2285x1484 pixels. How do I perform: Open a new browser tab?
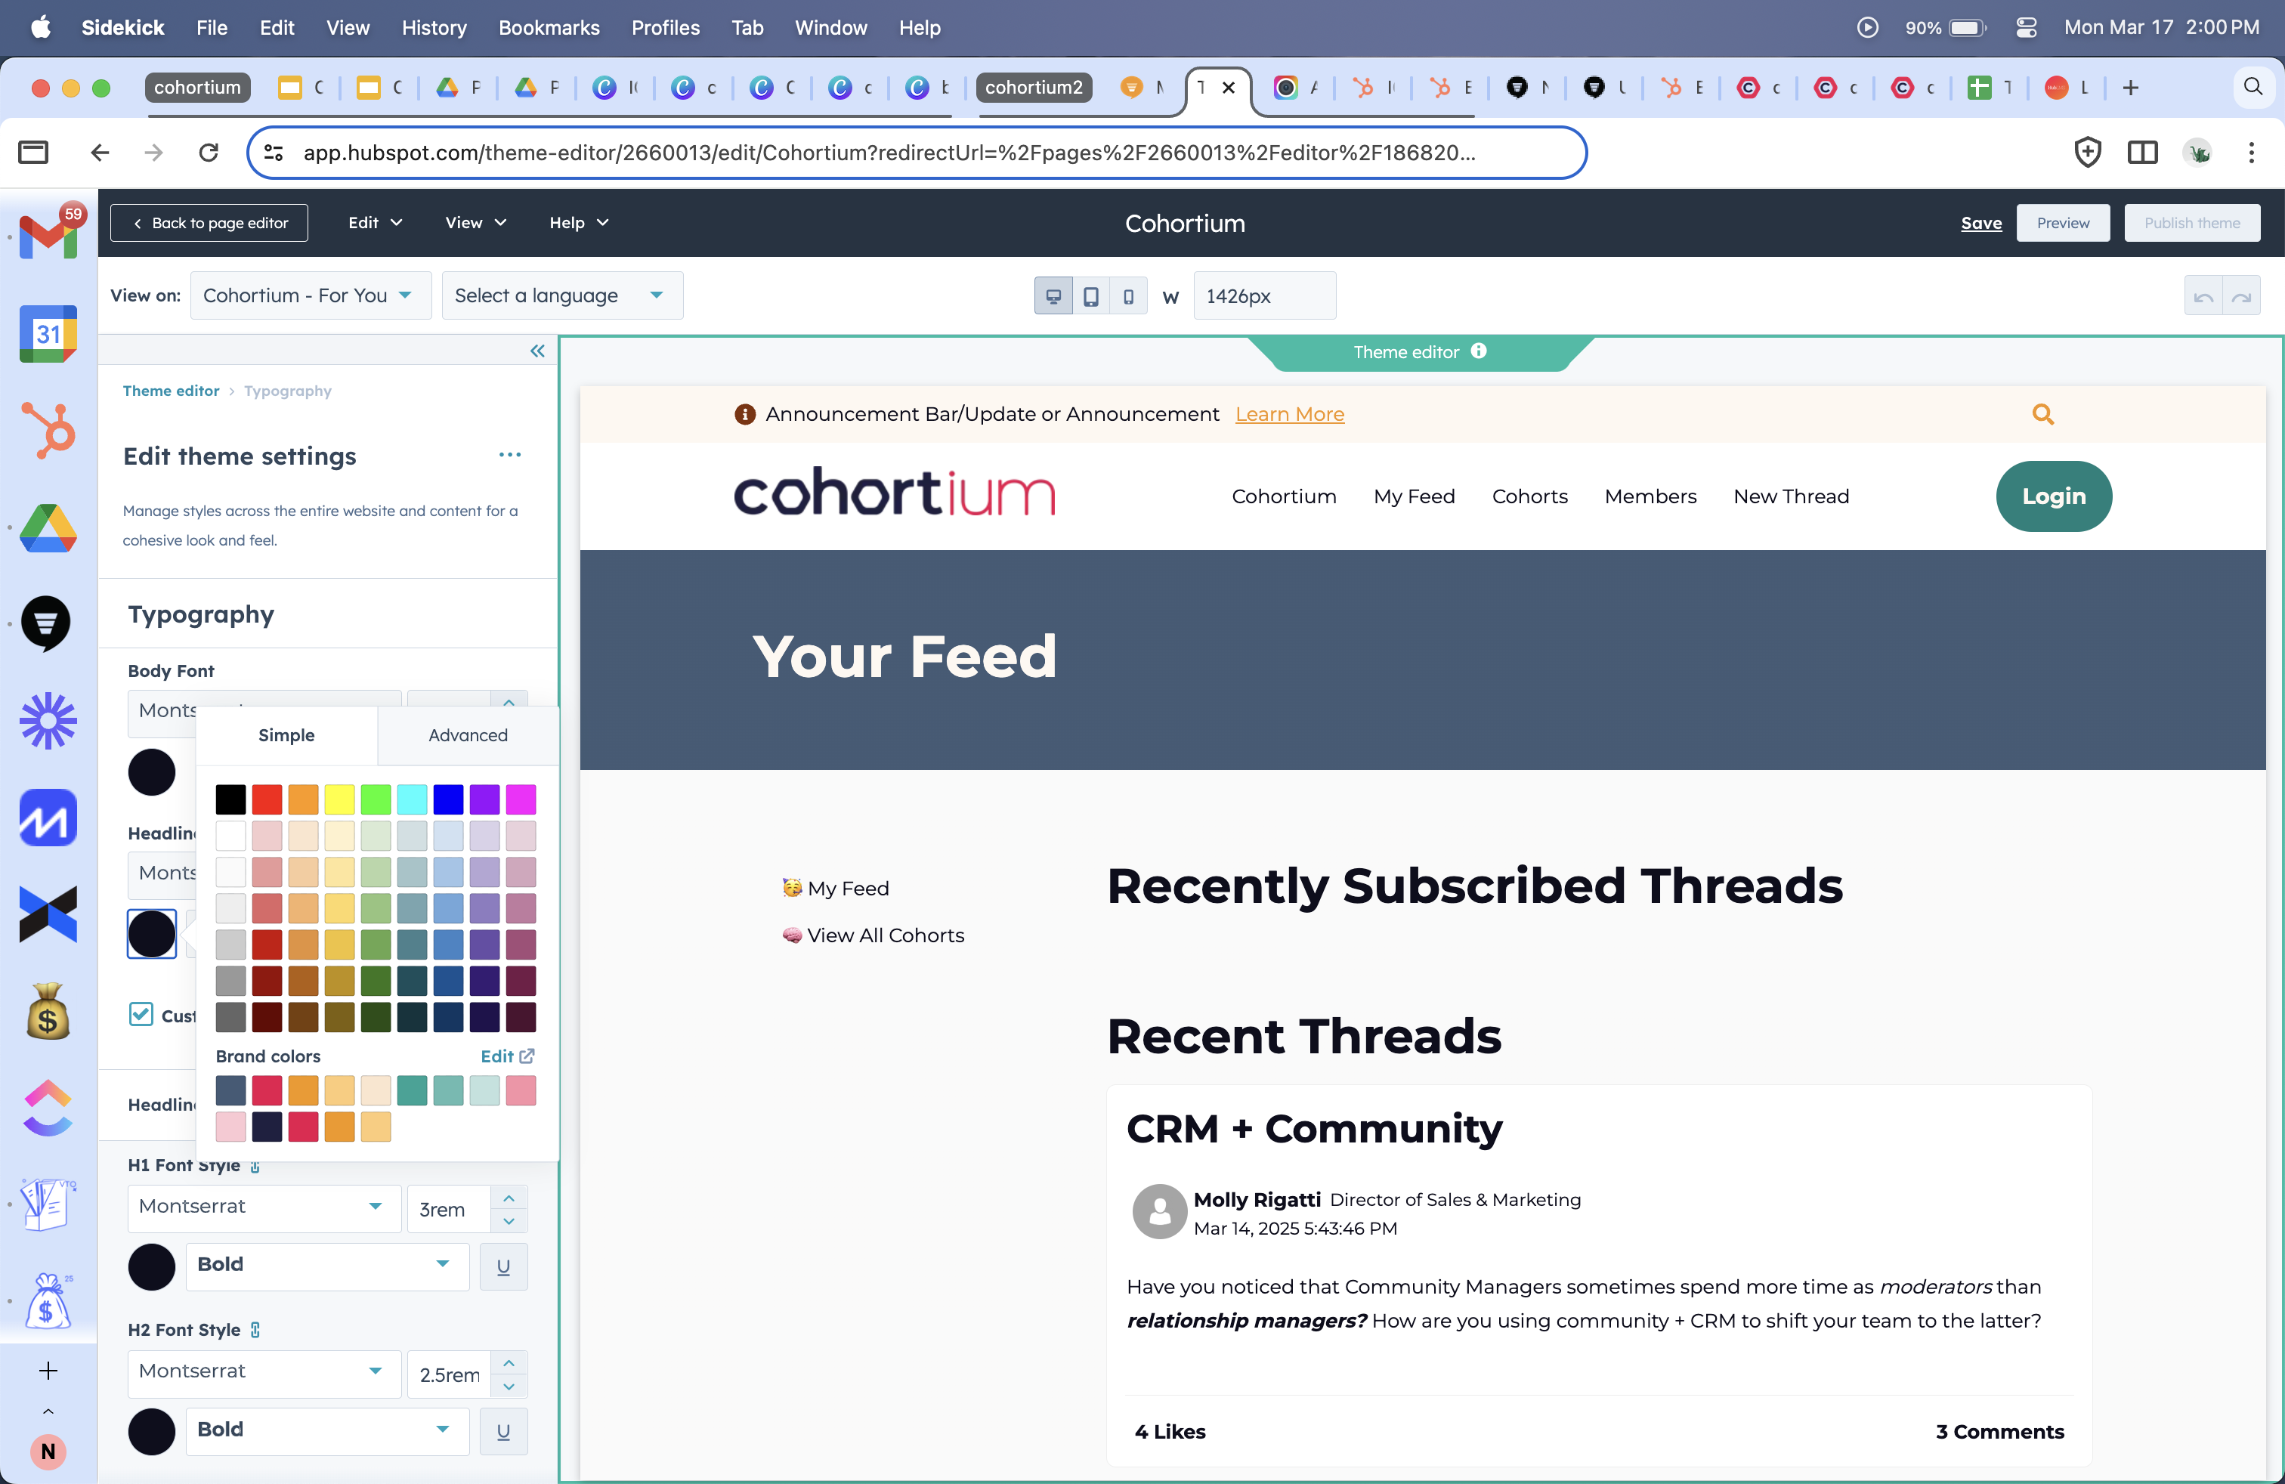[2130, 88]
